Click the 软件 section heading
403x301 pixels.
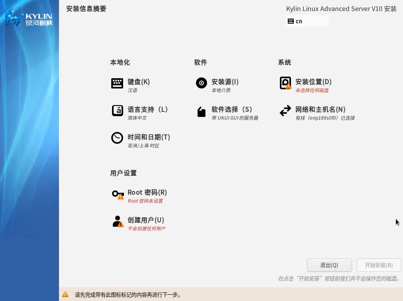(200, 62)
